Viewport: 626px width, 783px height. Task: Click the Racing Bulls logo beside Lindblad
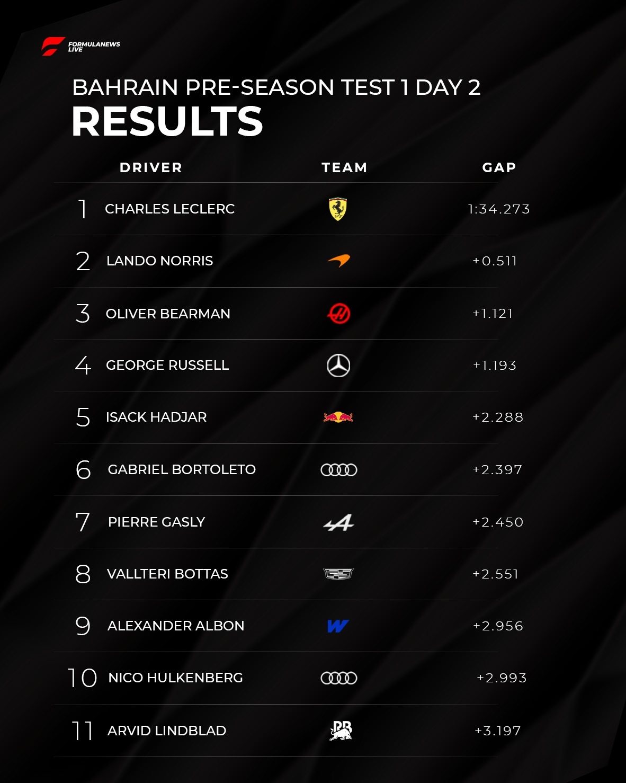(341, 731)
